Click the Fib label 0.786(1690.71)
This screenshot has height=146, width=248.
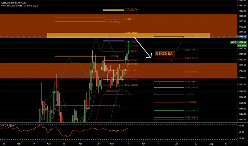pos(191,81)
